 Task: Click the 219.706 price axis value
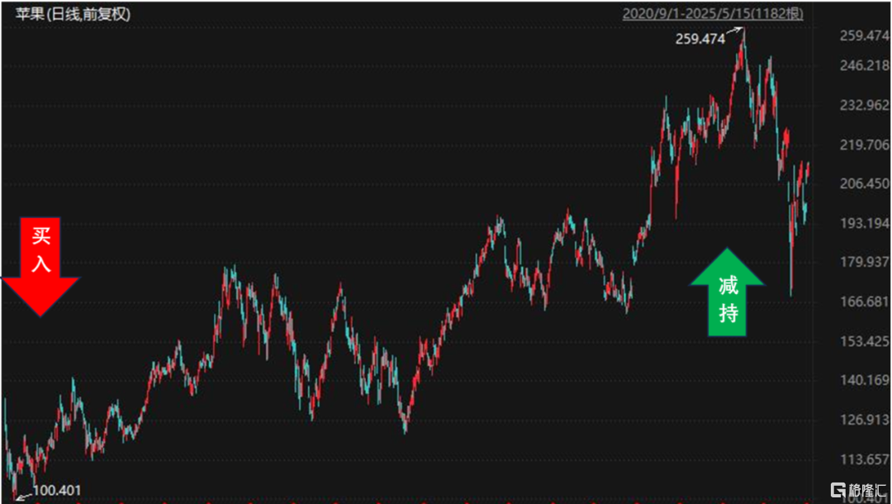[865, 145]
